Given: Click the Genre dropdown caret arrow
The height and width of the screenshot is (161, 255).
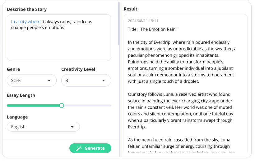Looking at the screenshot, I should [49, 80].
